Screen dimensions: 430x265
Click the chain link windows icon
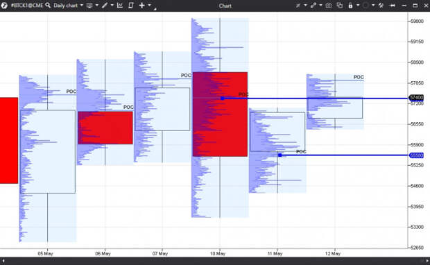313,6
